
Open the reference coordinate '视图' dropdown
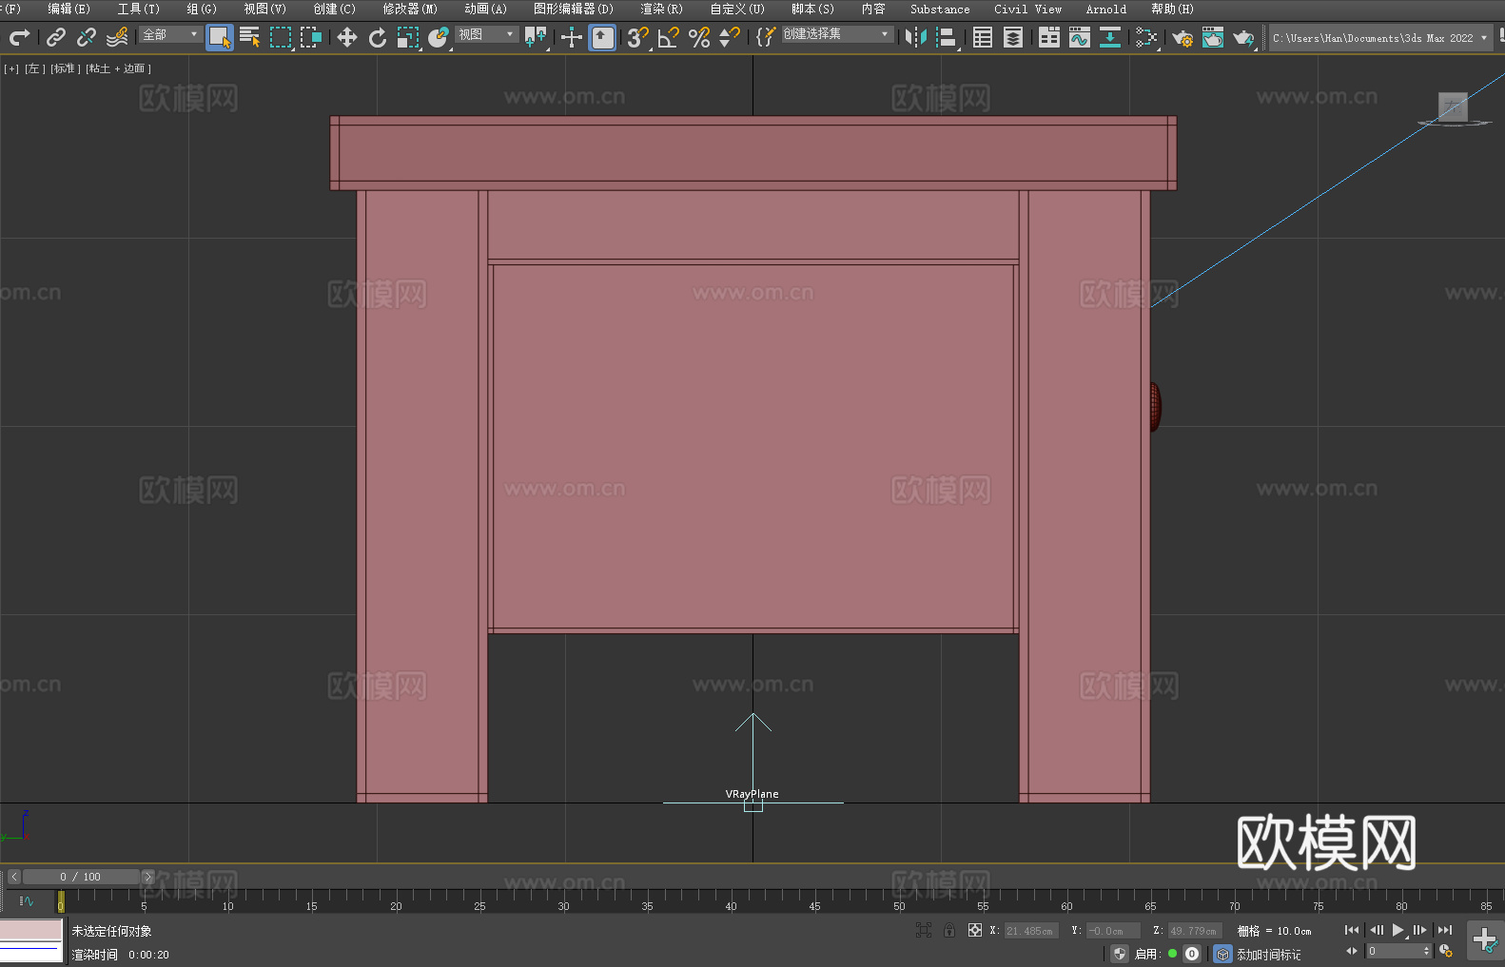pyautogui.click(x=486, y=34)
